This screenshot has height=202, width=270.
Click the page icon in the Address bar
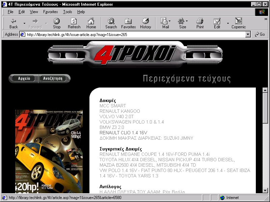click(x=23, y=35)
